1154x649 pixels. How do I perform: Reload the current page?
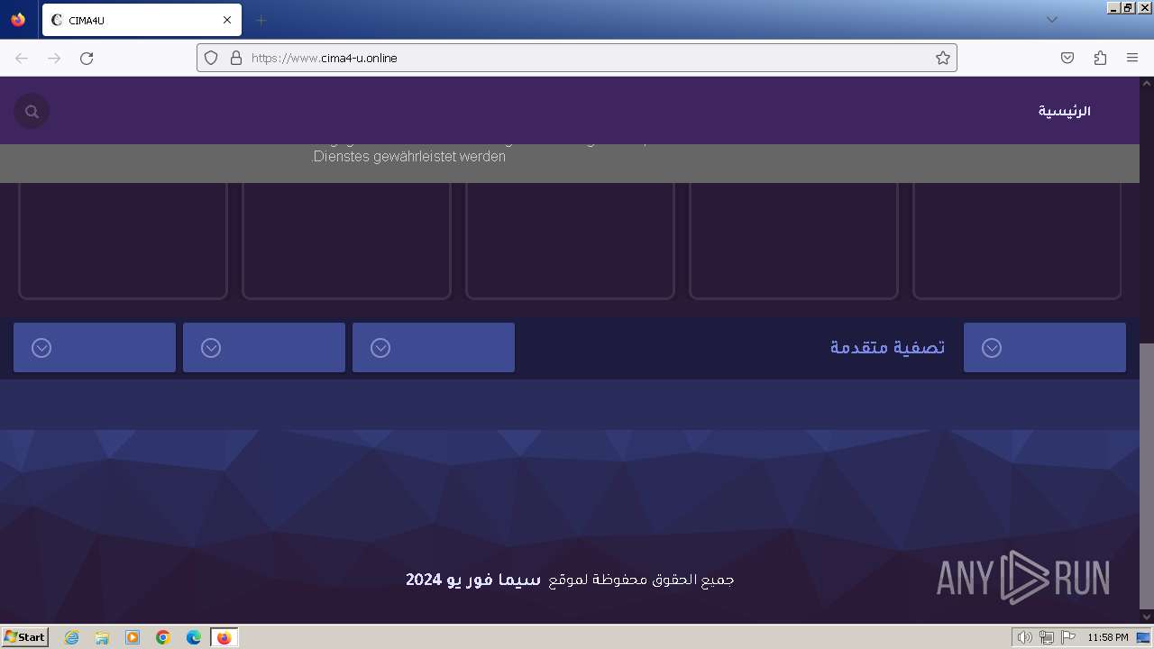(87, 58)
